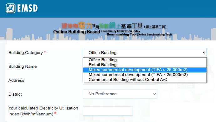Click the Building Category selected value box
This screenshot has width=216, height=122.
tap(145, 53)
